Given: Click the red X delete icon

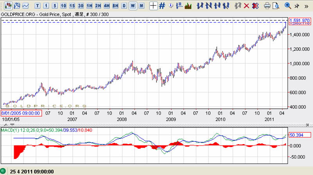Looking at the screenshot, I should tap(246, 6).
